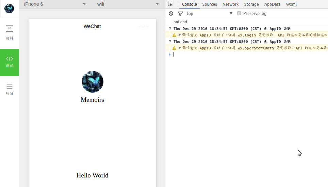Click the Memoirs profile picture in simulator
Screen dimensions: 328x187
[93, 82]
